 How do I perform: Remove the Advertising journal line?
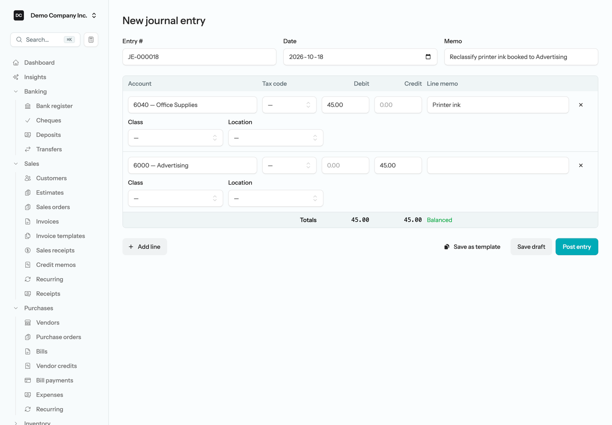pos(581,165)
